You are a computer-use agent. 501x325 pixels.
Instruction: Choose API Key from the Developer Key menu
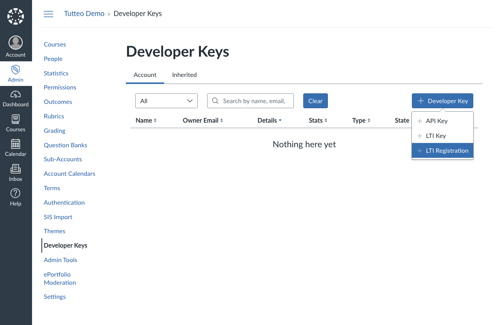click(x=436, y=121)
